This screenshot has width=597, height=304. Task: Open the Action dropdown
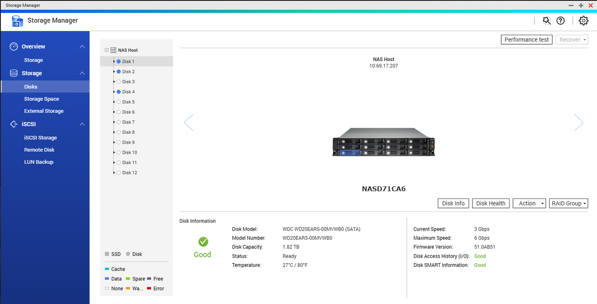pyautogui.click(x=529, y=203)
